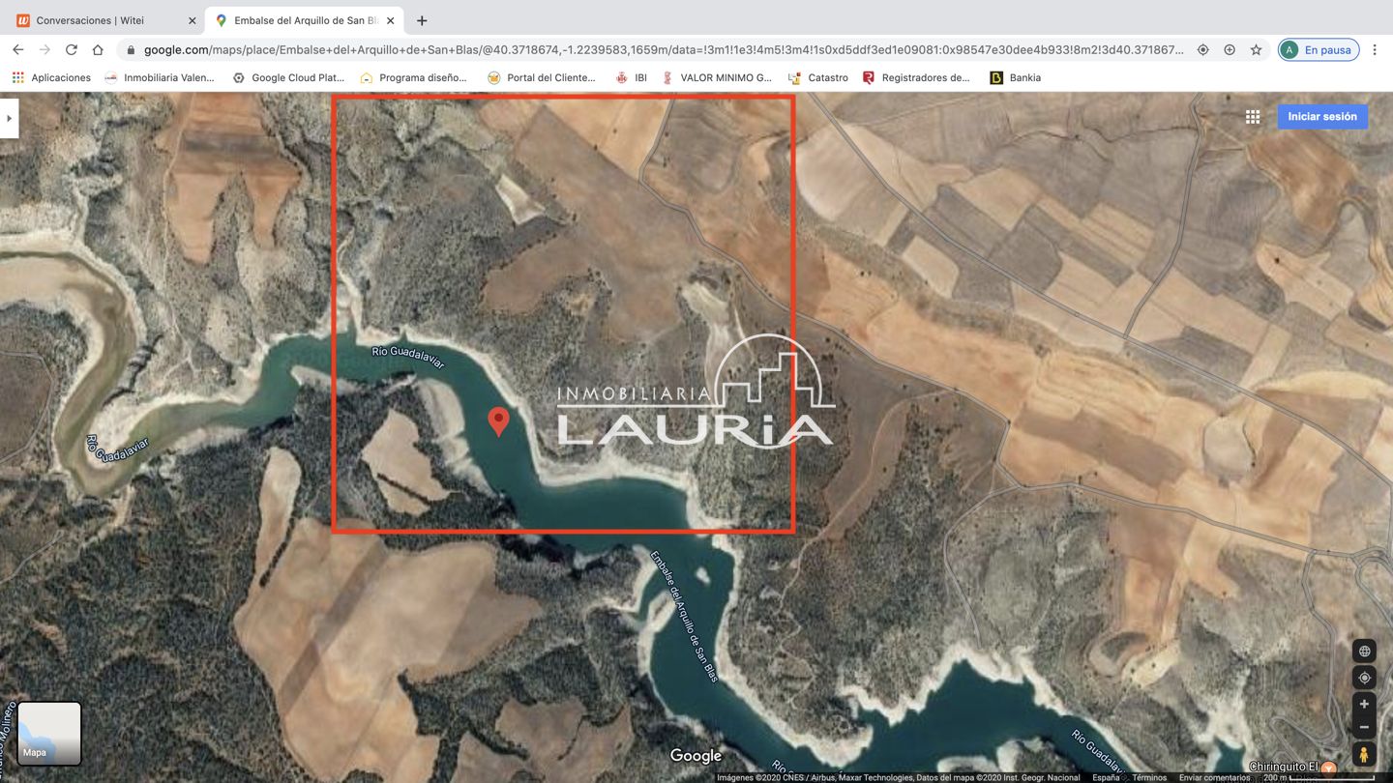Click the red location pin marker
Screen dimensions: 1393x783
498,421
